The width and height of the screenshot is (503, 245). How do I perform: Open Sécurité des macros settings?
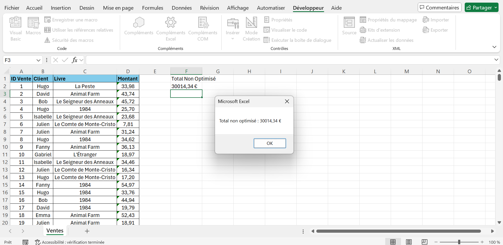point(69,40)
